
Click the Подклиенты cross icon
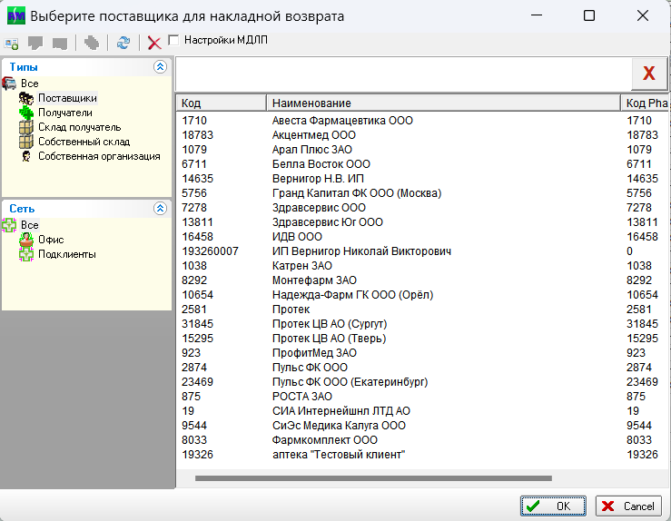[26, 254]
